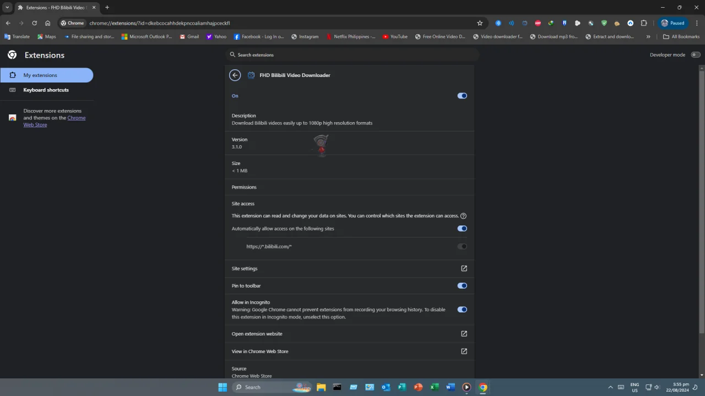The height and width of the screenshot is (396, 705).
Task: Open Outlook from the taskbar
Action: click(x=386, y=387)
